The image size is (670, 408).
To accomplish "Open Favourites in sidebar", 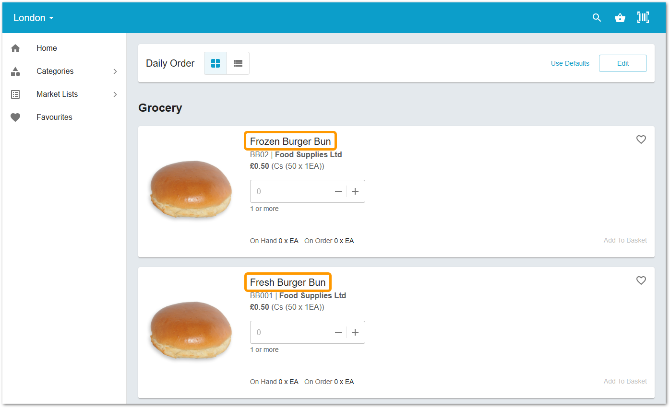I will pos(54,117).
